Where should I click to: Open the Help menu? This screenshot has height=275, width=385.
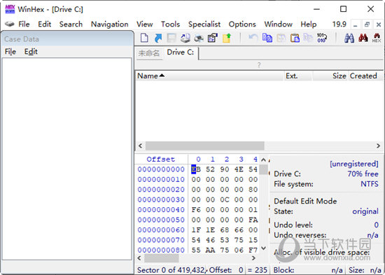(309, 24)
